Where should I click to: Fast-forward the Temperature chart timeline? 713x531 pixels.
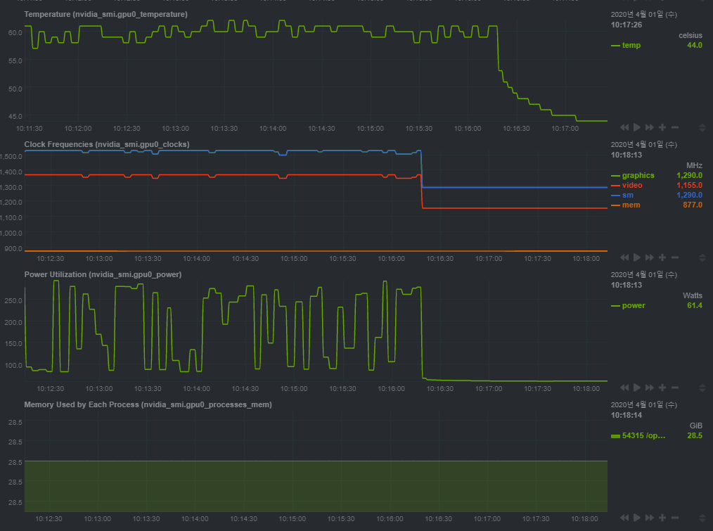click(x=650, y=127)
